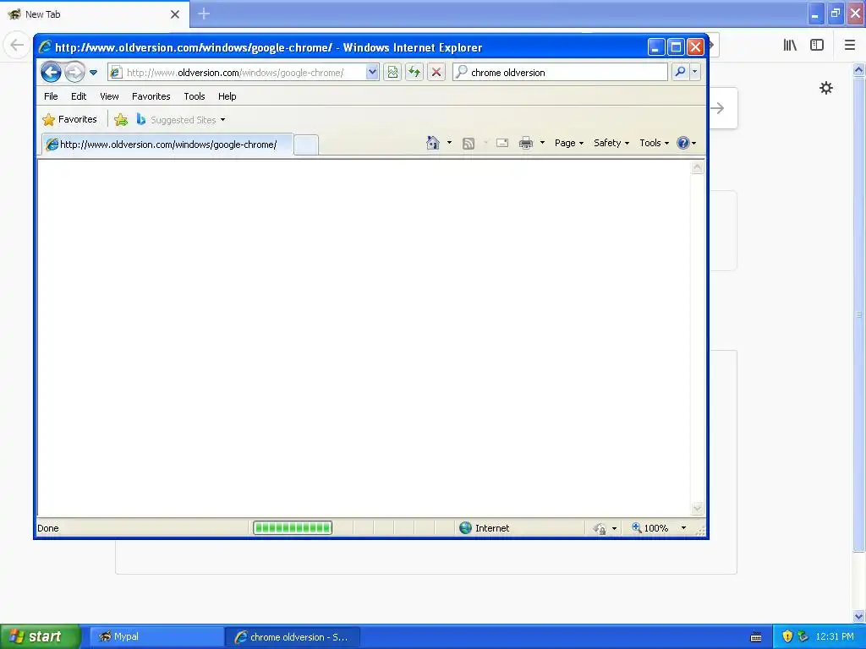Expand the Home button dropdown arrow
Image resolution: width=866 pixels, height=649 pixels.
tap(449, 143)
